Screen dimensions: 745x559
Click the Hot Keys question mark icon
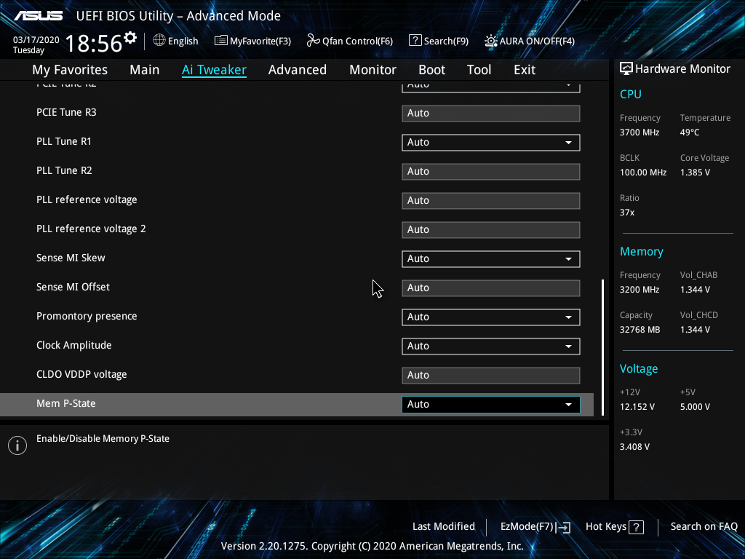[x=636, y=527]
